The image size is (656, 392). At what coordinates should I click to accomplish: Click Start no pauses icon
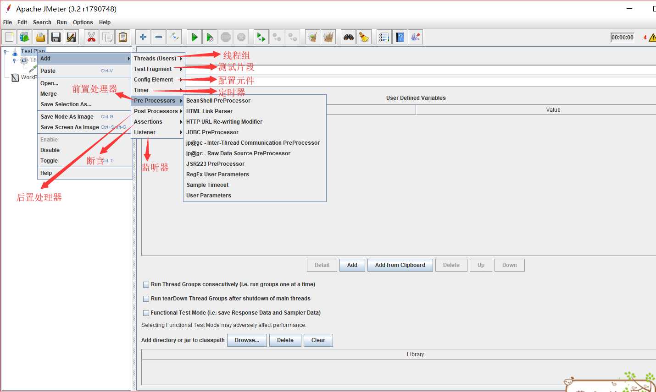(210, 37)
